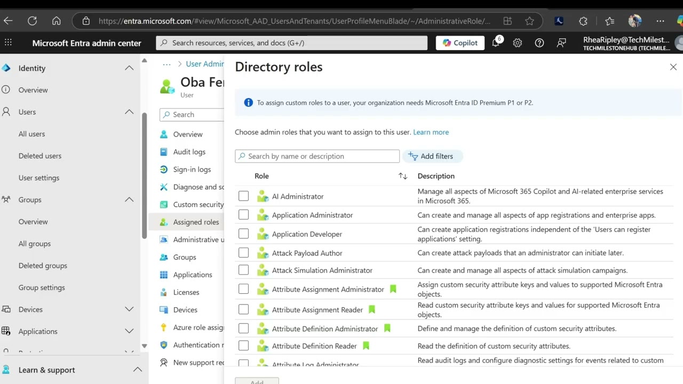683x384 pixels.
Task: Click the global search resources box
Action: point(292,43)
